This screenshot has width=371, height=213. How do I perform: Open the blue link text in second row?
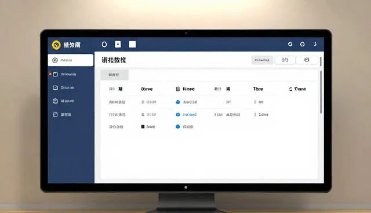coord(190,115)
